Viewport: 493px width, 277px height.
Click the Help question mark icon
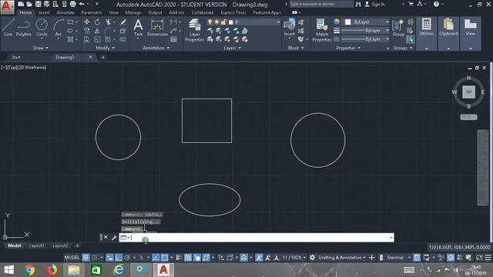(436, 4)
